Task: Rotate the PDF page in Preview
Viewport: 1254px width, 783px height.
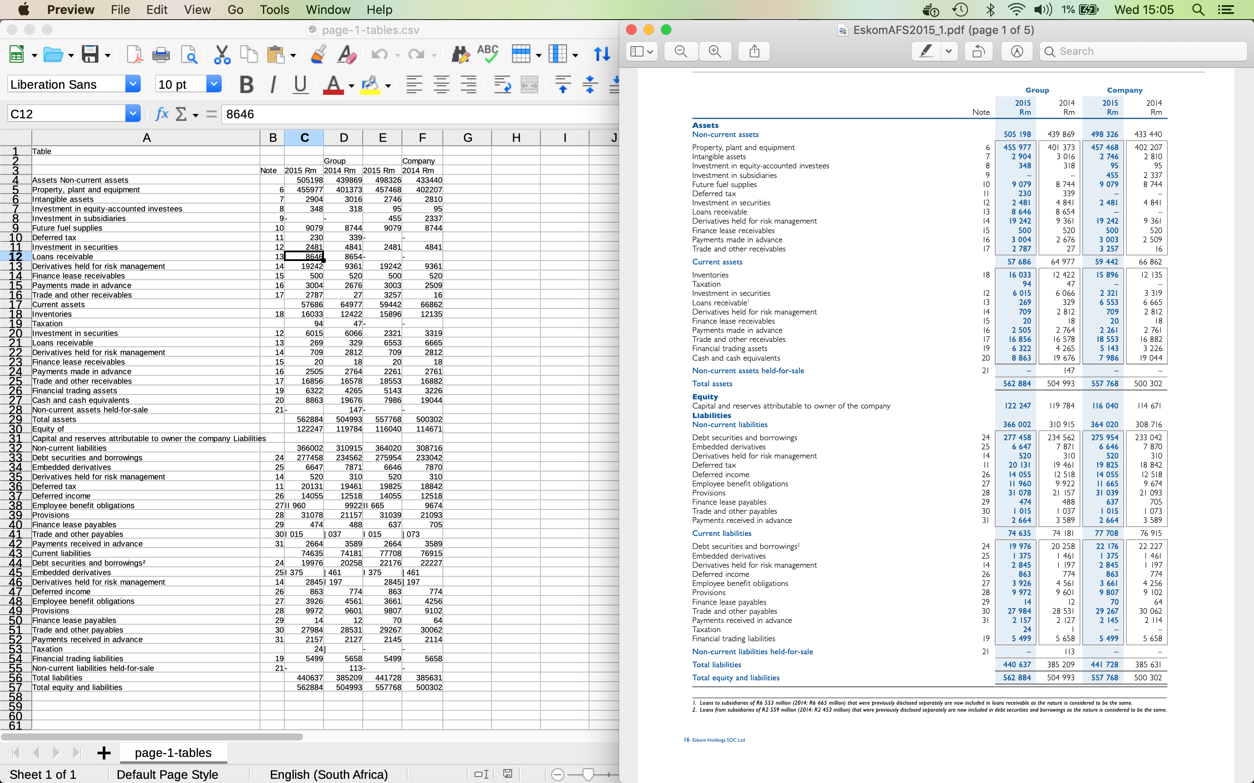Action: [x=978, y=51]
